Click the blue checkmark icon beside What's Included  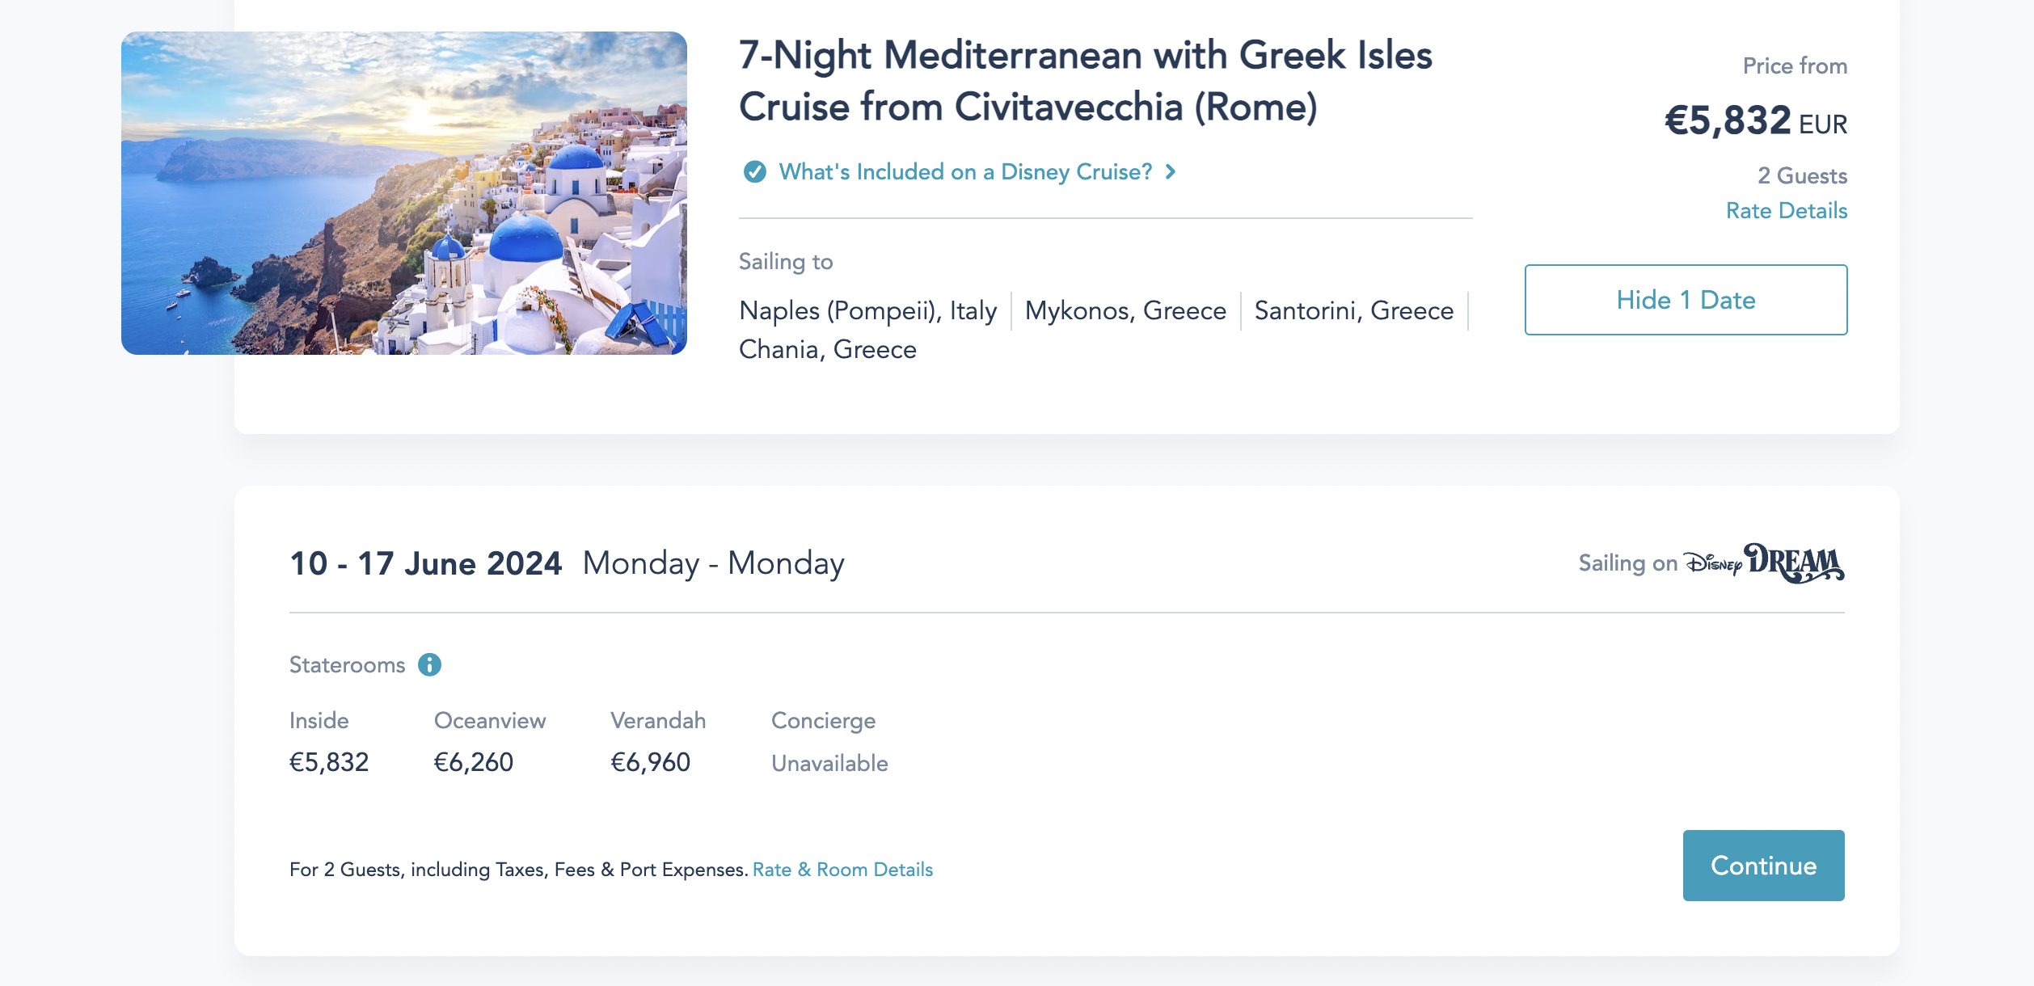tap(754, 171)
